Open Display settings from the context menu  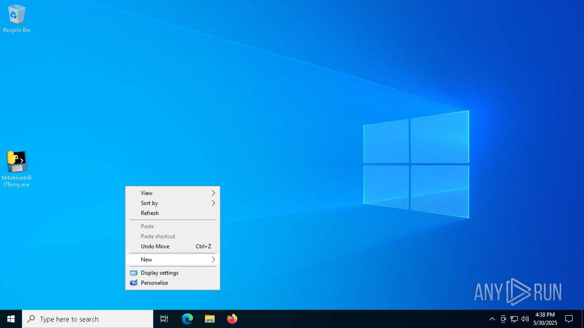172,273
